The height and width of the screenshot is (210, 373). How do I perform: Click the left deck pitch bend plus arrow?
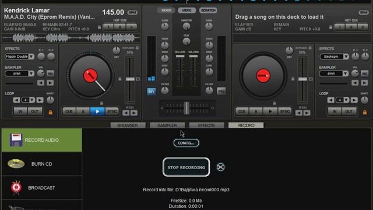click(134, 113)
